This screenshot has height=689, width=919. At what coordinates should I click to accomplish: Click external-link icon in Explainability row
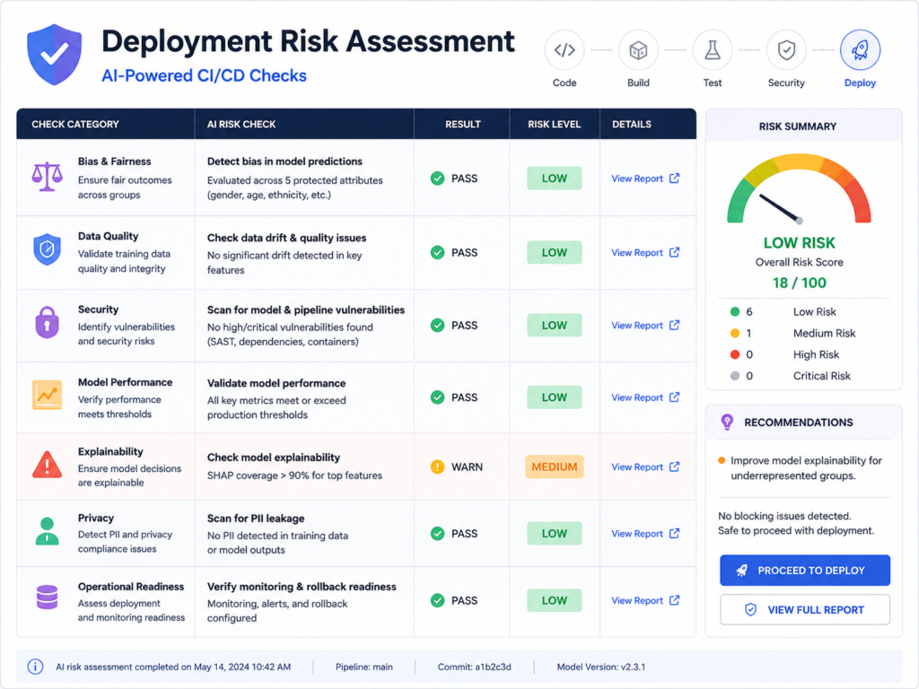(675, 467)
